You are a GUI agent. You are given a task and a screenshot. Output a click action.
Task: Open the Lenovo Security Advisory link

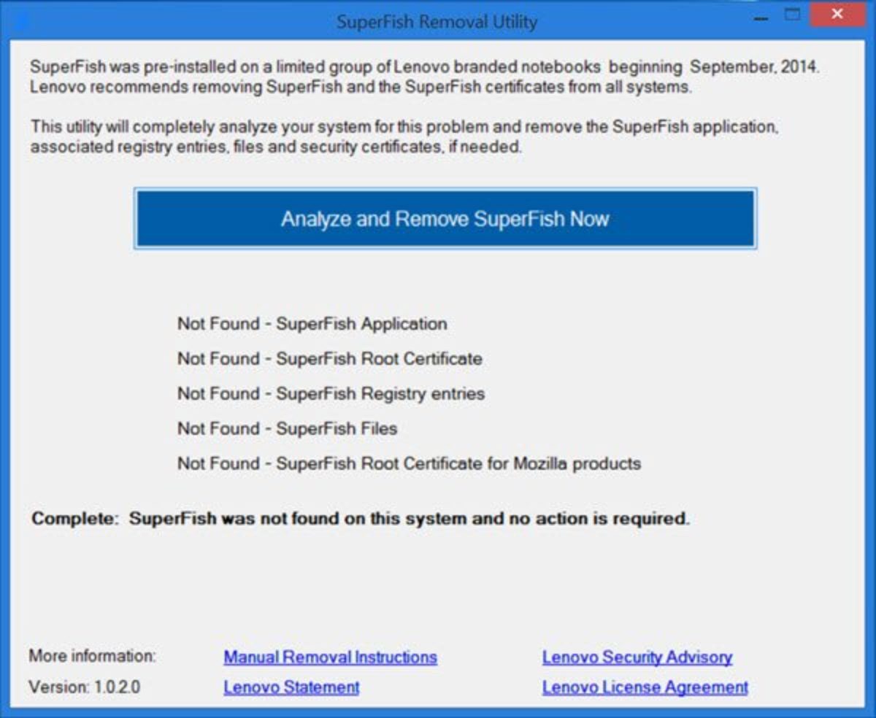637,657
